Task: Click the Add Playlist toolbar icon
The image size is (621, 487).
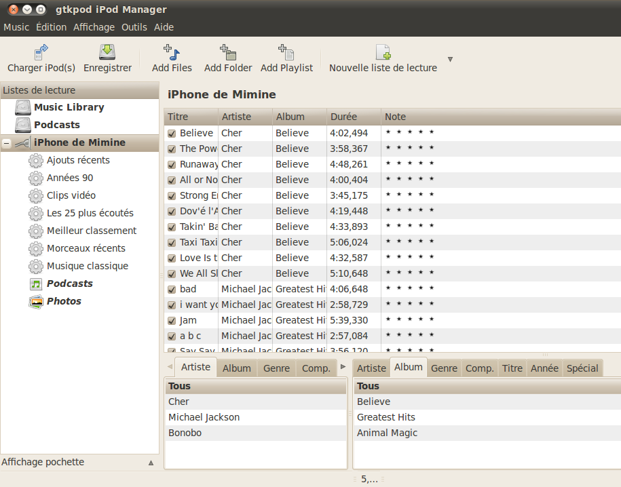Action: (x=286, y=52)
